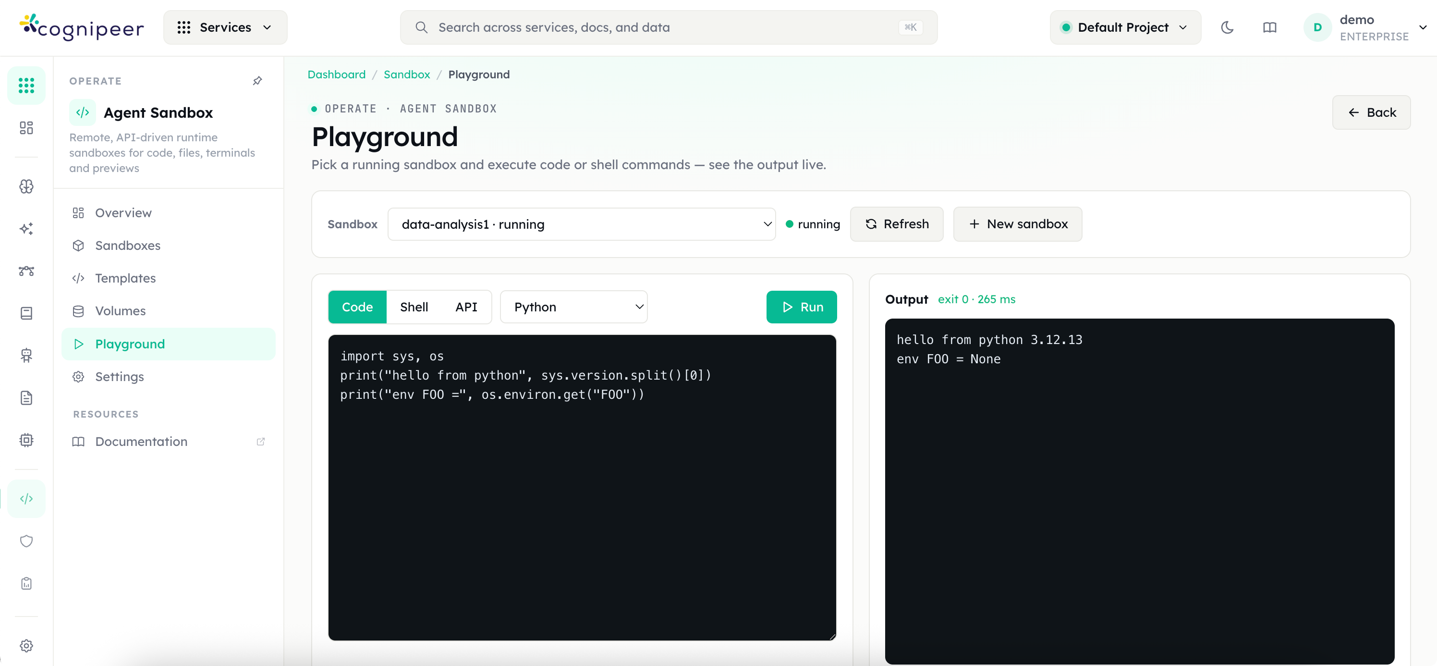Image resolution: width=1437 pixels, height=666 pixels.
Task: Click inside the code editor area
Action: (x=582, y=487)
